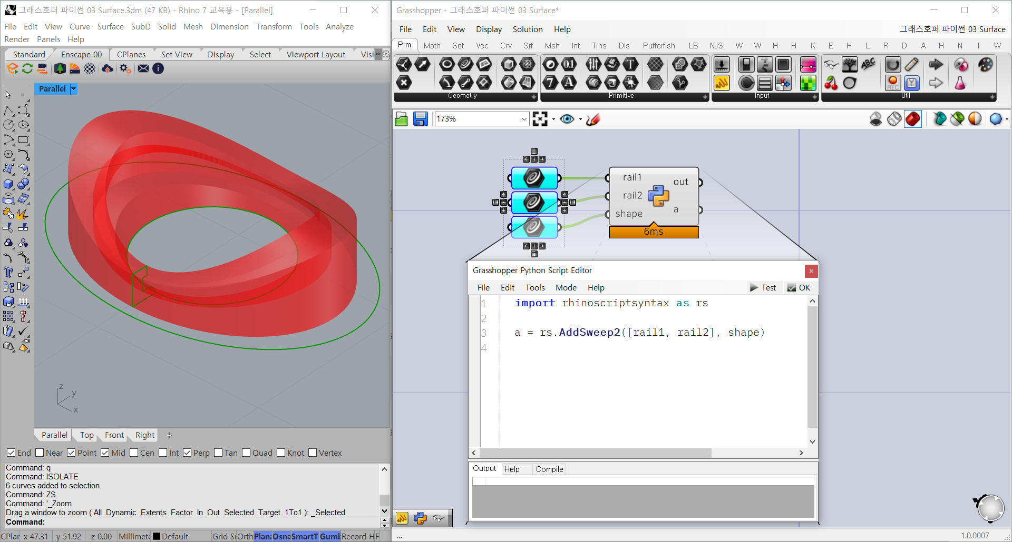The image size is (1012, 542).
Task: Toggle the Gumball status bar button
Action: point(330,536)
